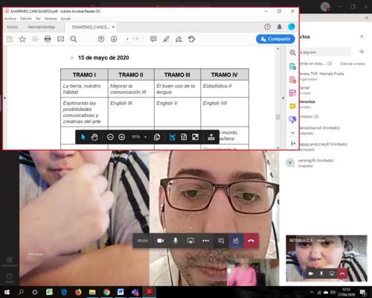
Task: Expand more tools chevron in Acrobat right pane
Action: [x=292, y=133]
